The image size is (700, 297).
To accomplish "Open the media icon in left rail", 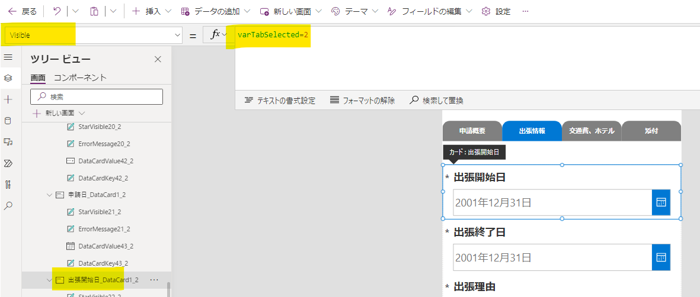I will [8, 142].
